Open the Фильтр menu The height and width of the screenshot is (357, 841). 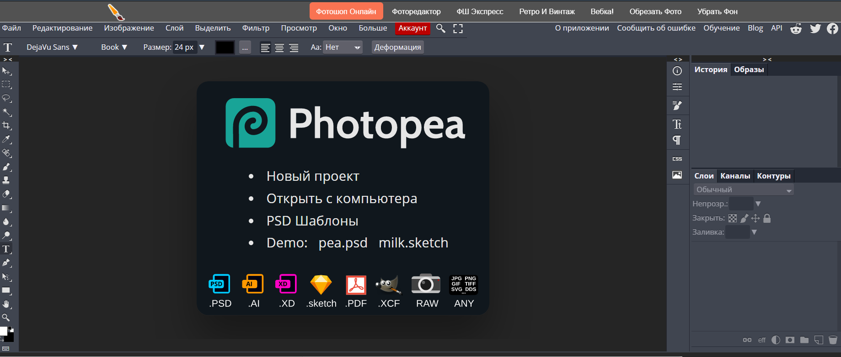pos(256,28)
